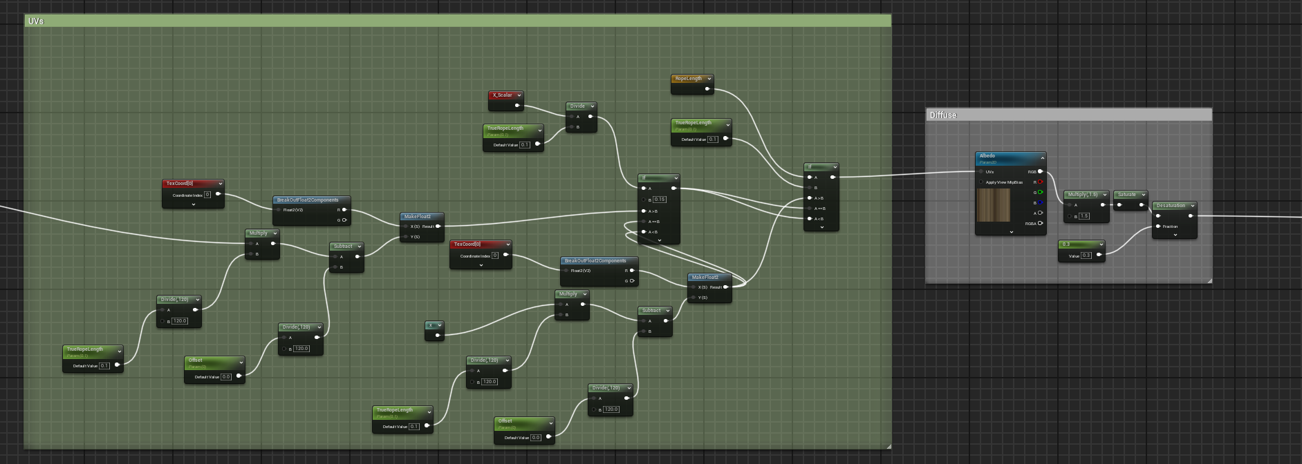Click the 0.3 Value field on constant node
This screenshot has width=1302, height=464.
1086,255
